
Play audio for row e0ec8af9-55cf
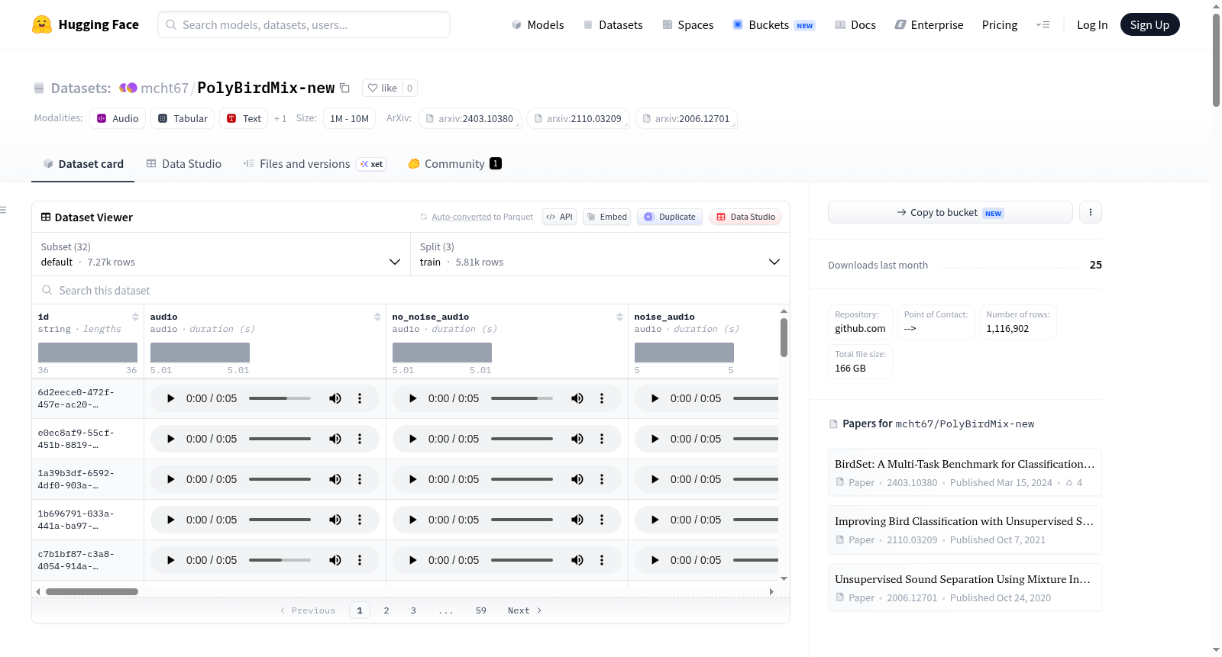tap(171, 439)
